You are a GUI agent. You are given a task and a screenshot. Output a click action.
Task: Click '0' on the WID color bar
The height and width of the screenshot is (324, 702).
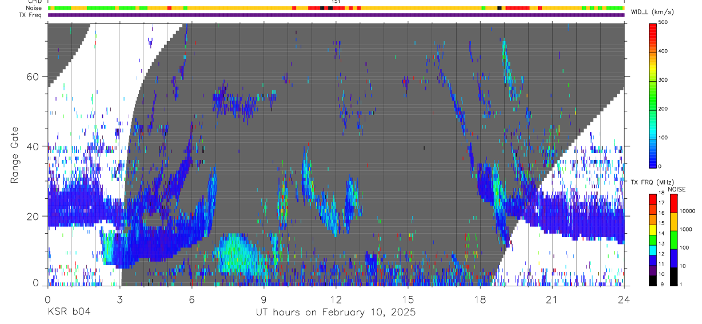click(x=660, y=166)
